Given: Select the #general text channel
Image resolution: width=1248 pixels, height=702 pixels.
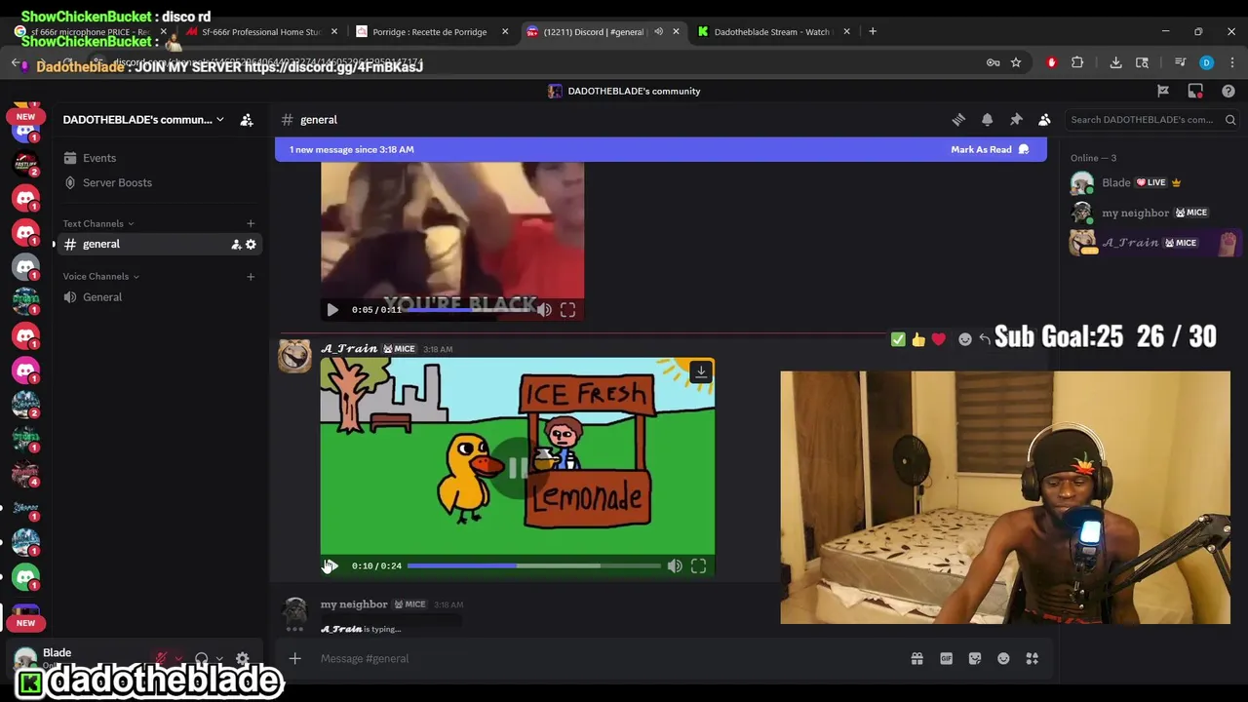Looking at the screenshot, I should coord(100,244).
